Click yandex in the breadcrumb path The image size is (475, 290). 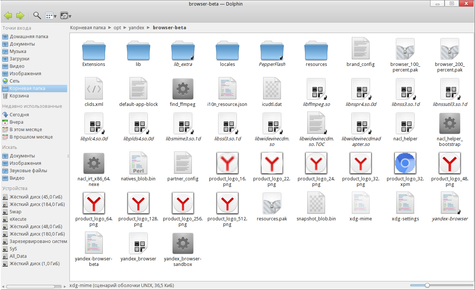(136, 27)
